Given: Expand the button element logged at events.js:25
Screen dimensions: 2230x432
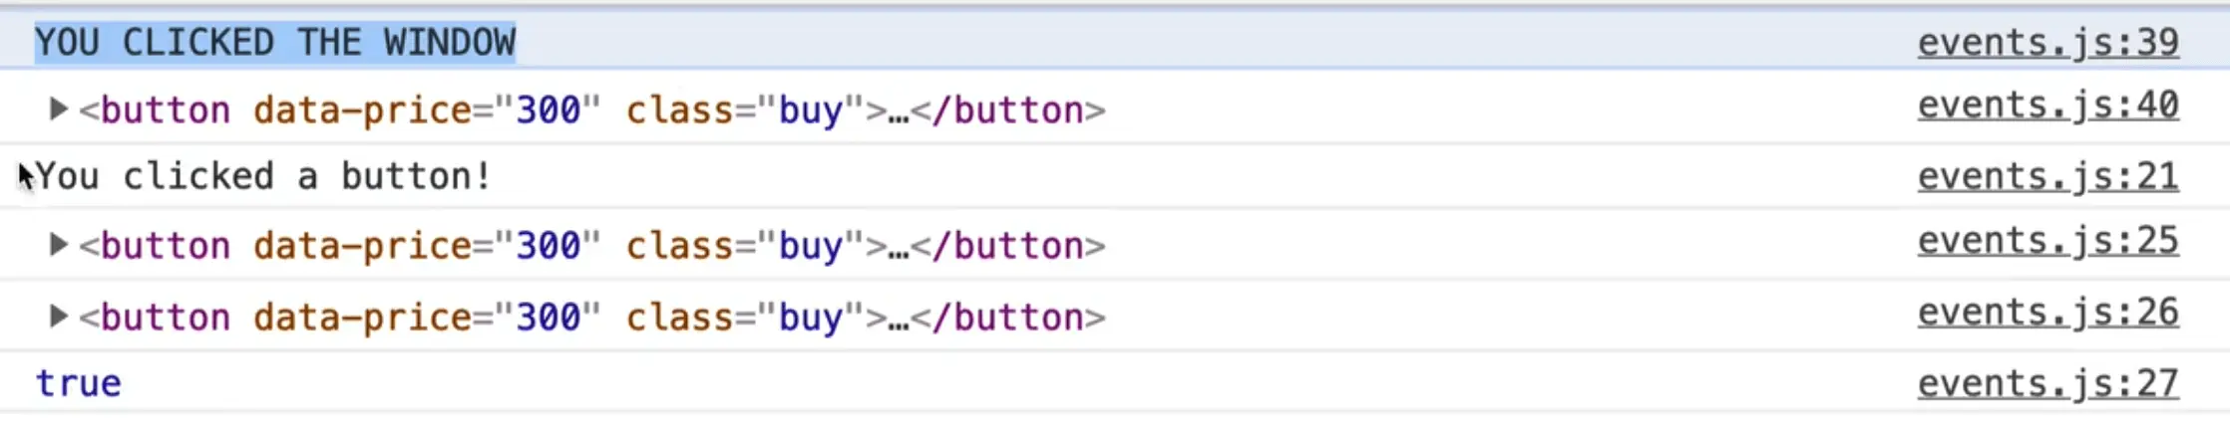Looking at the screenshot, I should [59, 244].
